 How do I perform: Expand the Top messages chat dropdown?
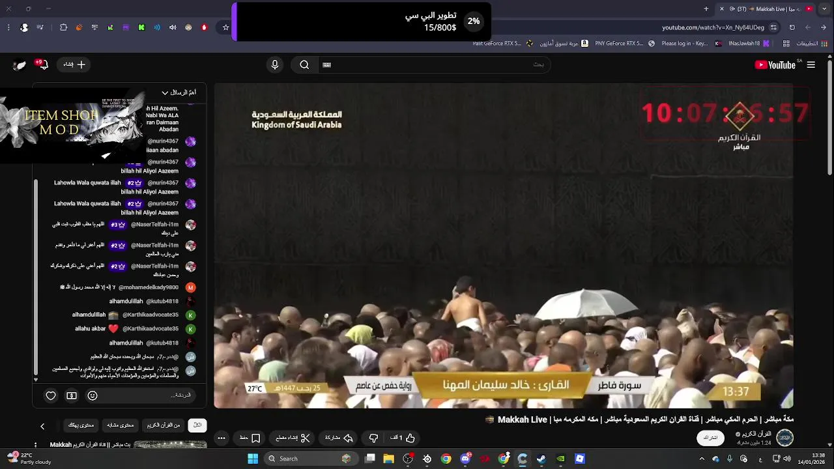(x=179, y=92)
